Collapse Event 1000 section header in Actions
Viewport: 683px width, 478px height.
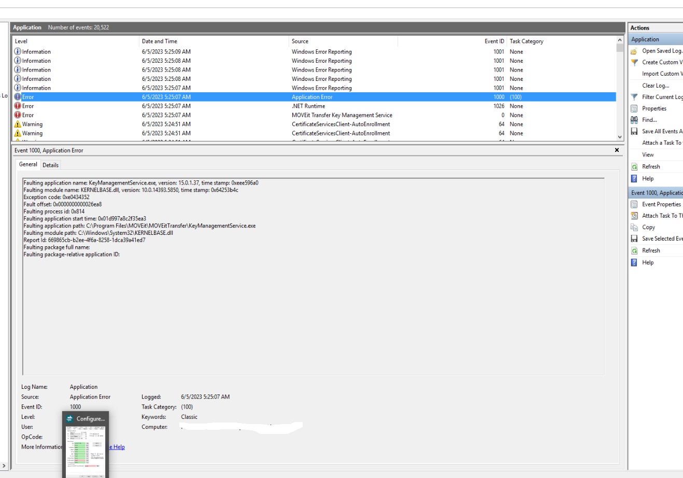click(656, 193)
